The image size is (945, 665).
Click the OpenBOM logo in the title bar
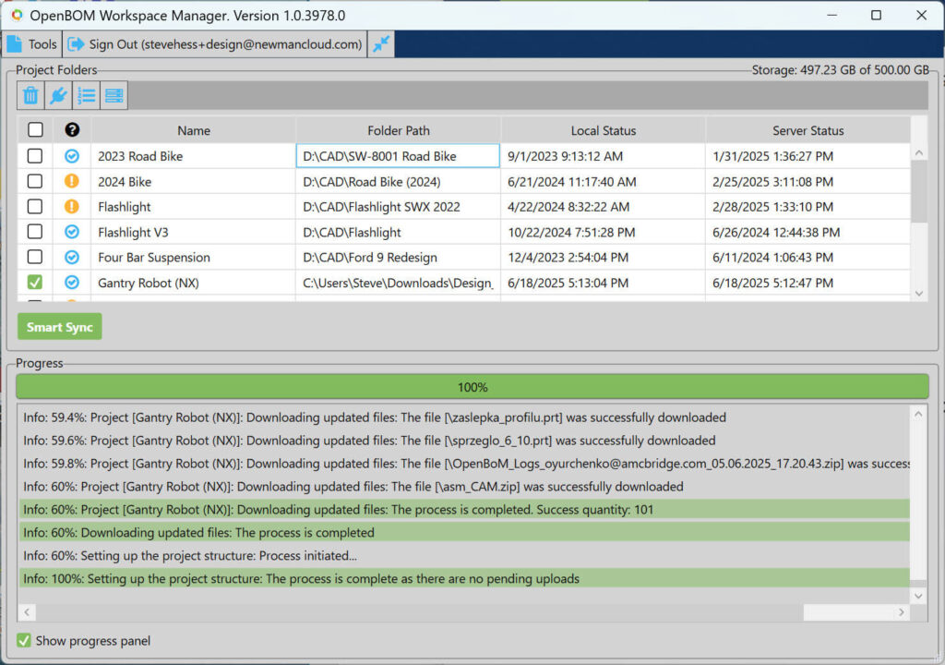click(17, 15)
